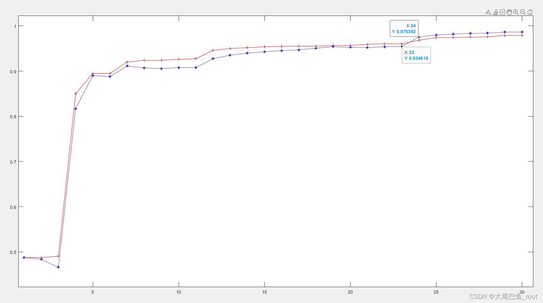Choose the Zoom In magnifier

click(516, 12)
